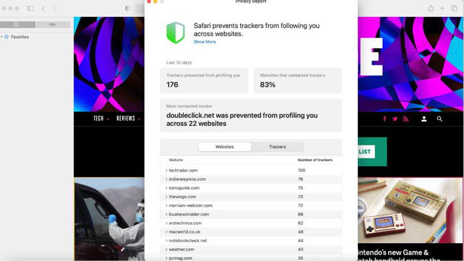Click the Privacy Report shield icon in toolbar
The height and width of the screenshot is (261, 464).
[x=128, y=9]
